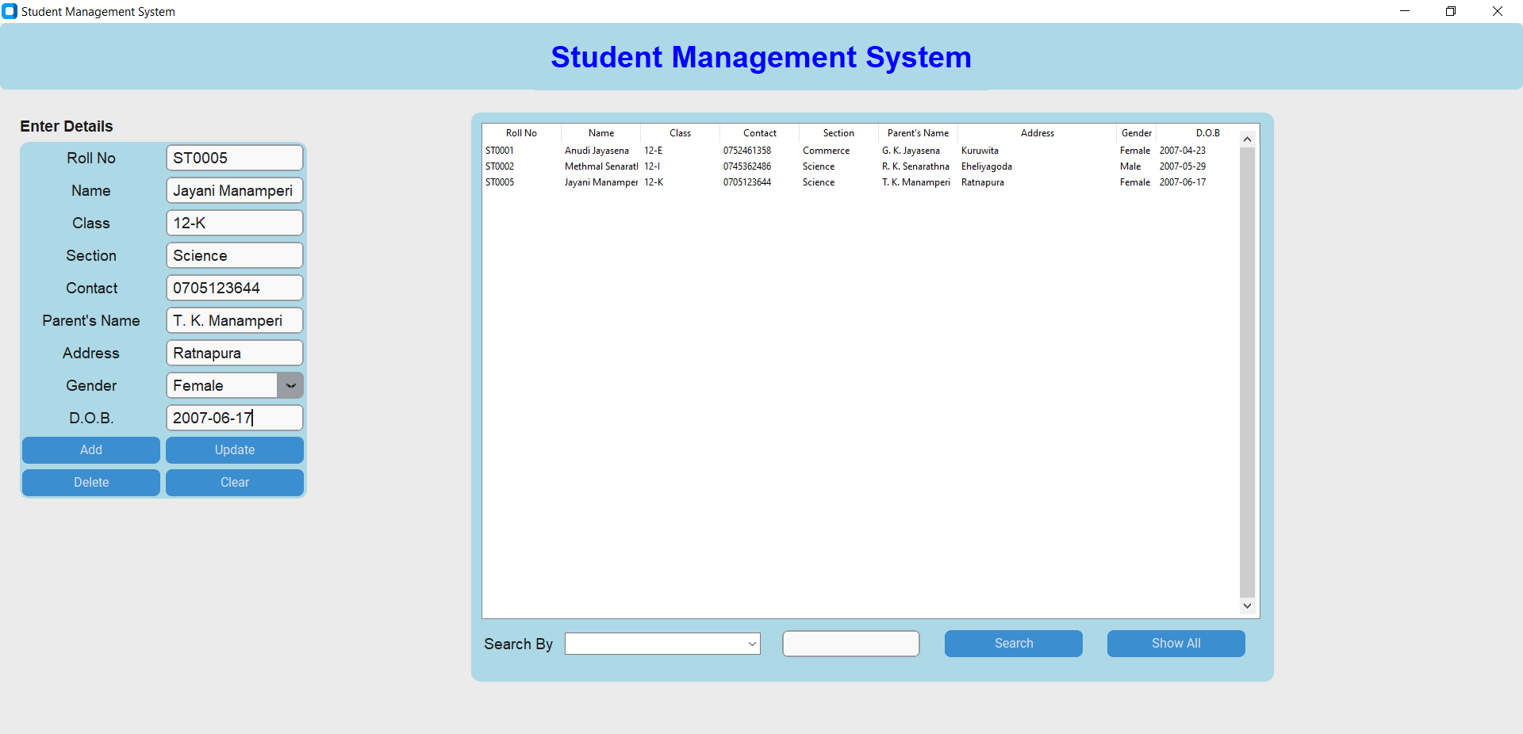Image resolution: width=1523 pixels, height=734 pixels.
Task: Click the Parent's Name column header
Action: coord(917,132)
